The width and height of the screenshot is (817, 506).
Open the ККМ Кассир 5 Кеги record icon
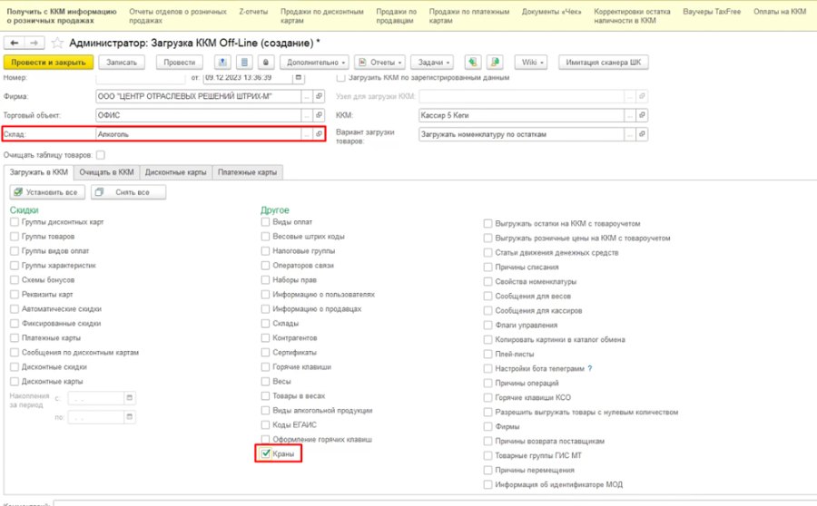pyautogui.click(x=642, y=115)
